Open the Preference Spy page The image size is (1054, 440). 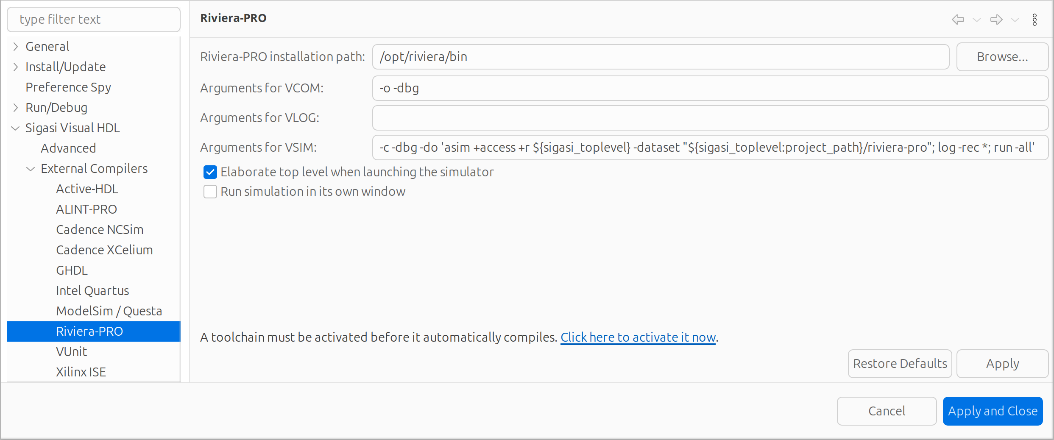tap(68, 87)
